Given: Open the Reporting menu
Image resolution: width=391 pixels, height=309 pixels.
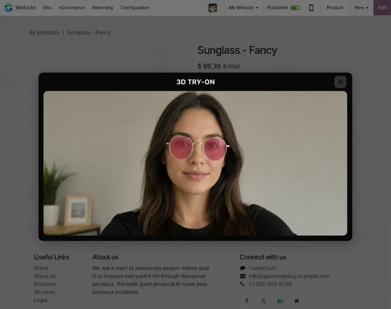Looking at the screenshot, I should click(x=103, y=8).
